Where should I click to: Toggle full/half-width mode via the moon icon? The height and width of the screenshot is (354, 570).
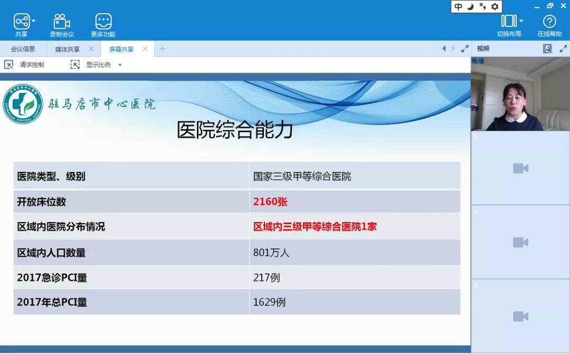tap(471, 6)
